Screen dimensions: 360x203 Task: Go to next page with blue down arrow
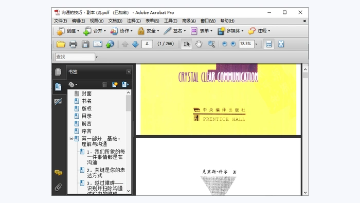click(135, 44)
